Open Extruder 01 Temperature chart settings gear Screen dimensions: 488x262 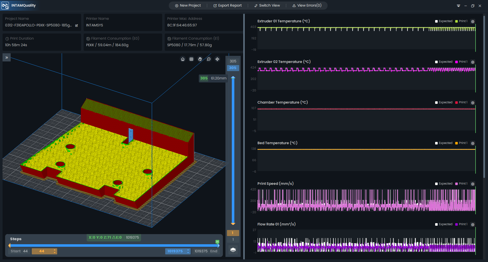pyautogui.click(x=473, y=21)
